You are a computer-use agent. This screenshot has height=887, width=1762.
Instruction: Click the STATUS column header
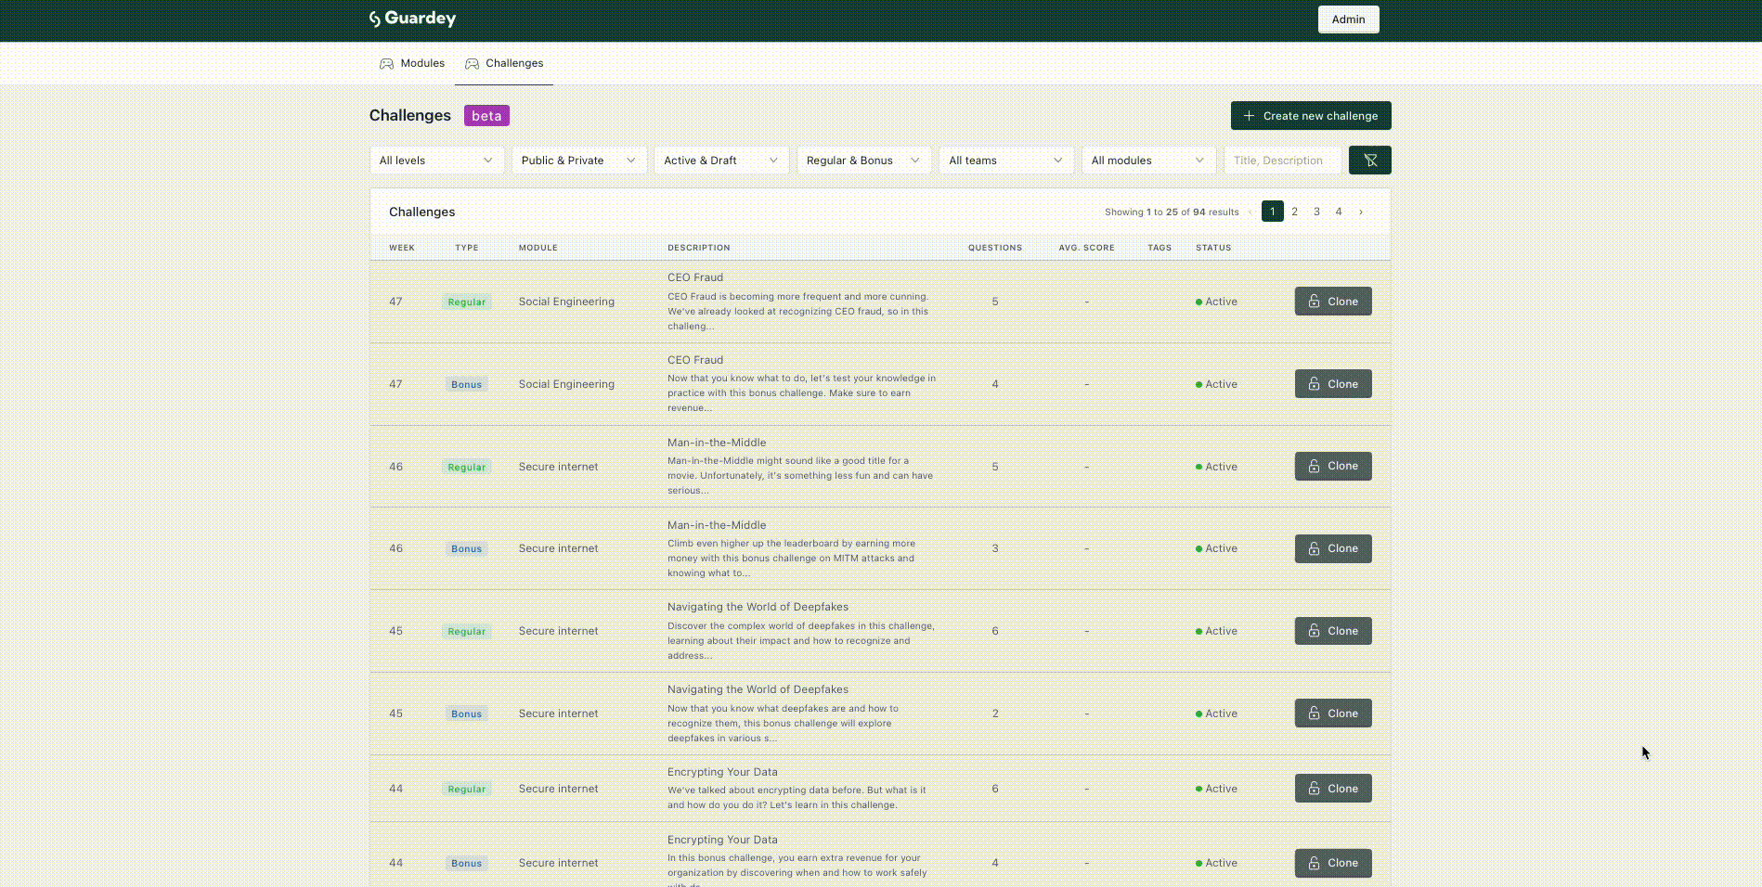click(x=1213, y=248)
